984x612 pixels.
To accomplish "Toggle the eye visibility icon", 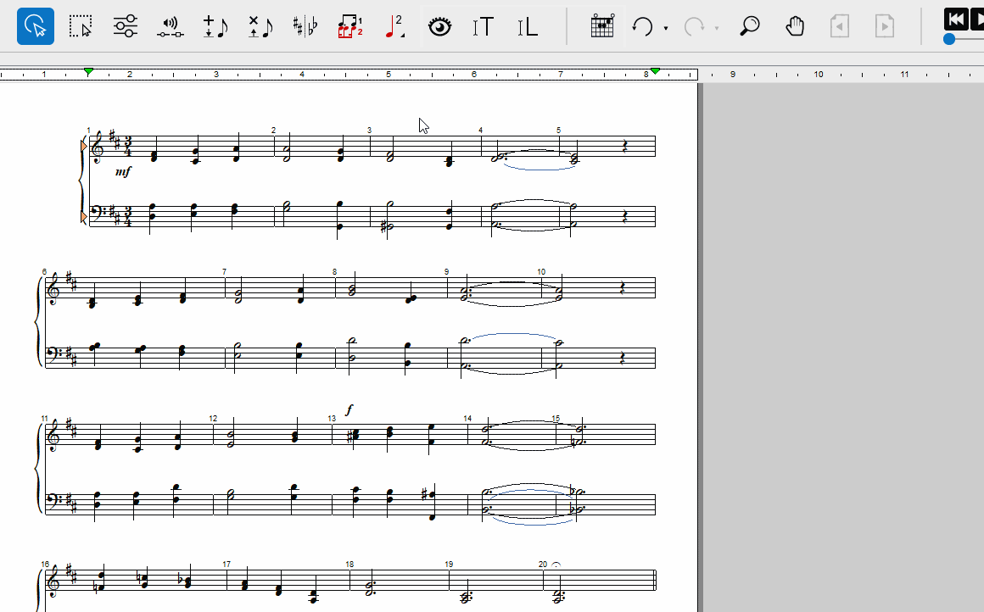I will pyautogui.click(x=439, y=27).
